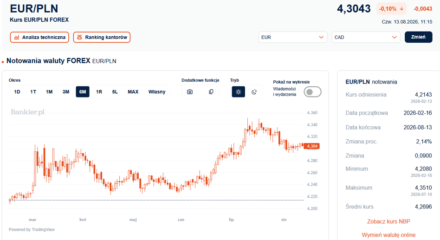Image resolution: width=440 pixels, height=240 pixels.
Task: Click the Powered by TradingView link
Action: (32, 230)
